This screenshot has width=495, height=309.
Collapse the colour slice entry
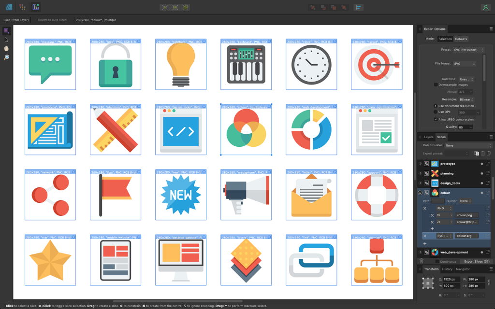pyautogui.click(x=420, y=193)
